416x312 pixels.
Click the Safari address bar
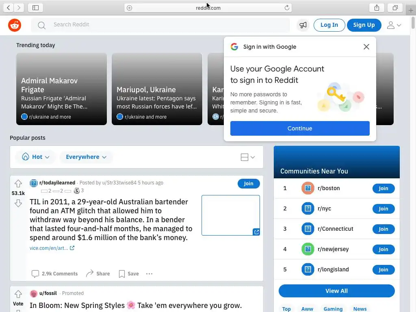point(208,8)
